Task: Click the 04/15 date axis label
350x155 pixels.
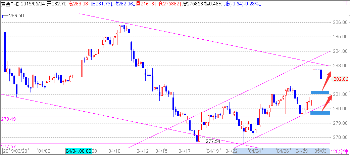Action: tap(162, 151)
